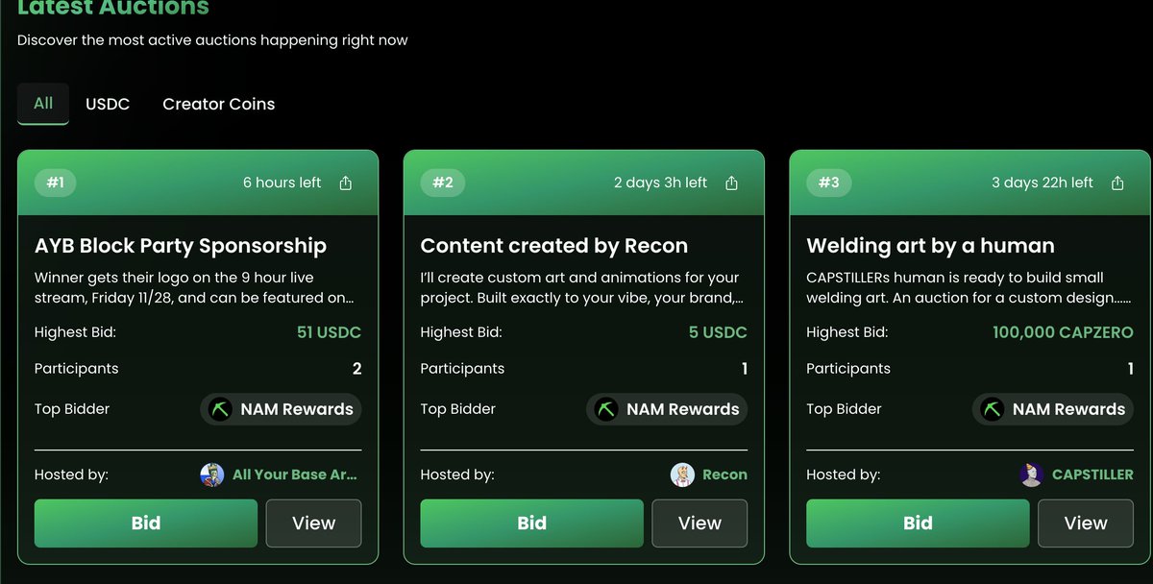Image resolution: width=1153 pixels, height=584 pixels.
Task: Open host link CAPSTILLER
Action: tap(1092, 474)
